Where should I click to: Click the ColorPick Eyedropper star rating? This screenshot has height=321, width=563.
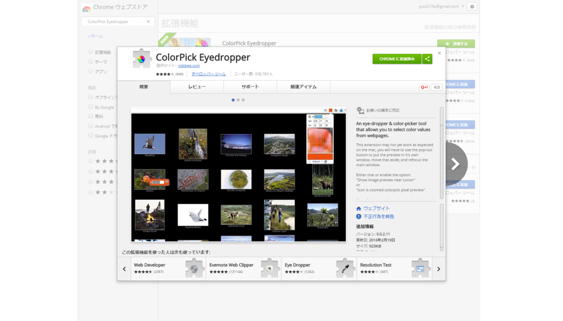pos(165,74)
